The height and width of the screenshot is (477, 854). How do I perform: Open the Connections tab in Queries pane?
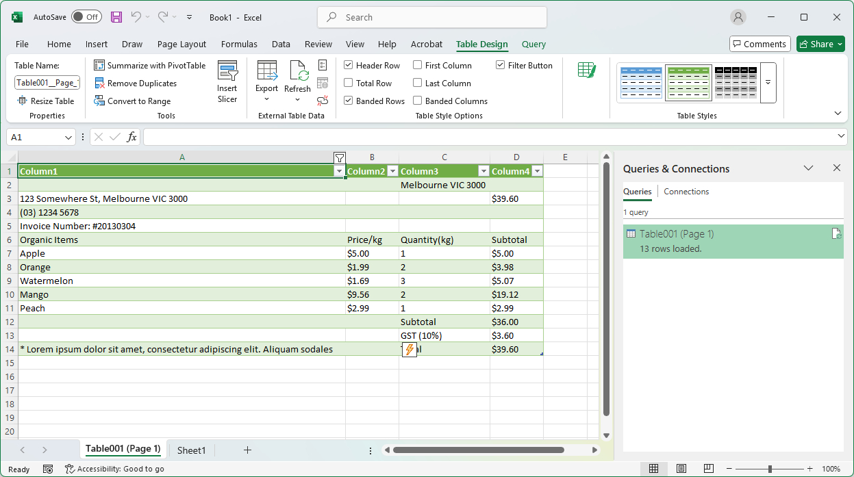tap(686, 192)
